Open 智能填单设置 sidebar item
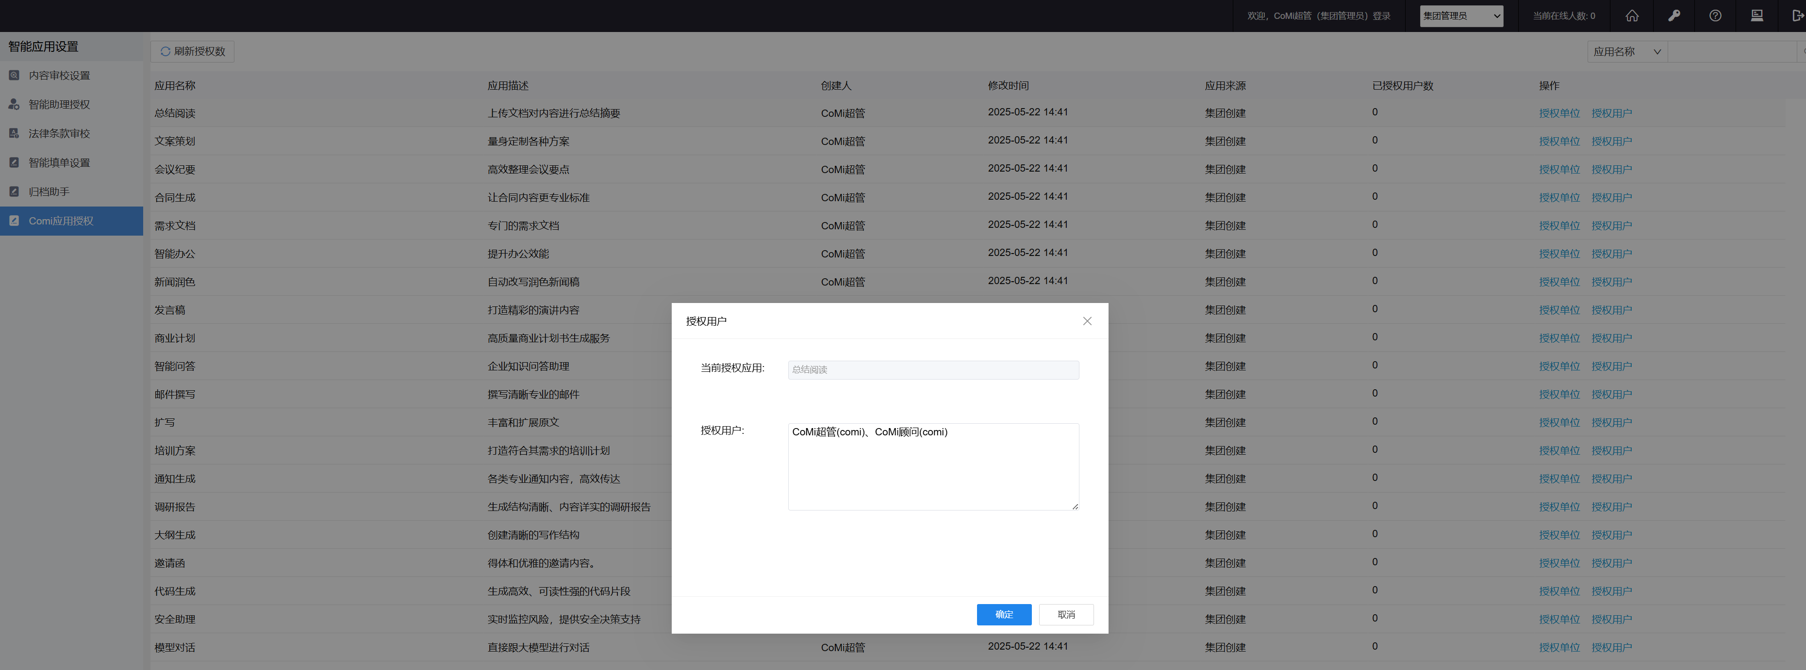This screenshot has width=1806, height=670. pyautogui.click(x=59, y=162)
